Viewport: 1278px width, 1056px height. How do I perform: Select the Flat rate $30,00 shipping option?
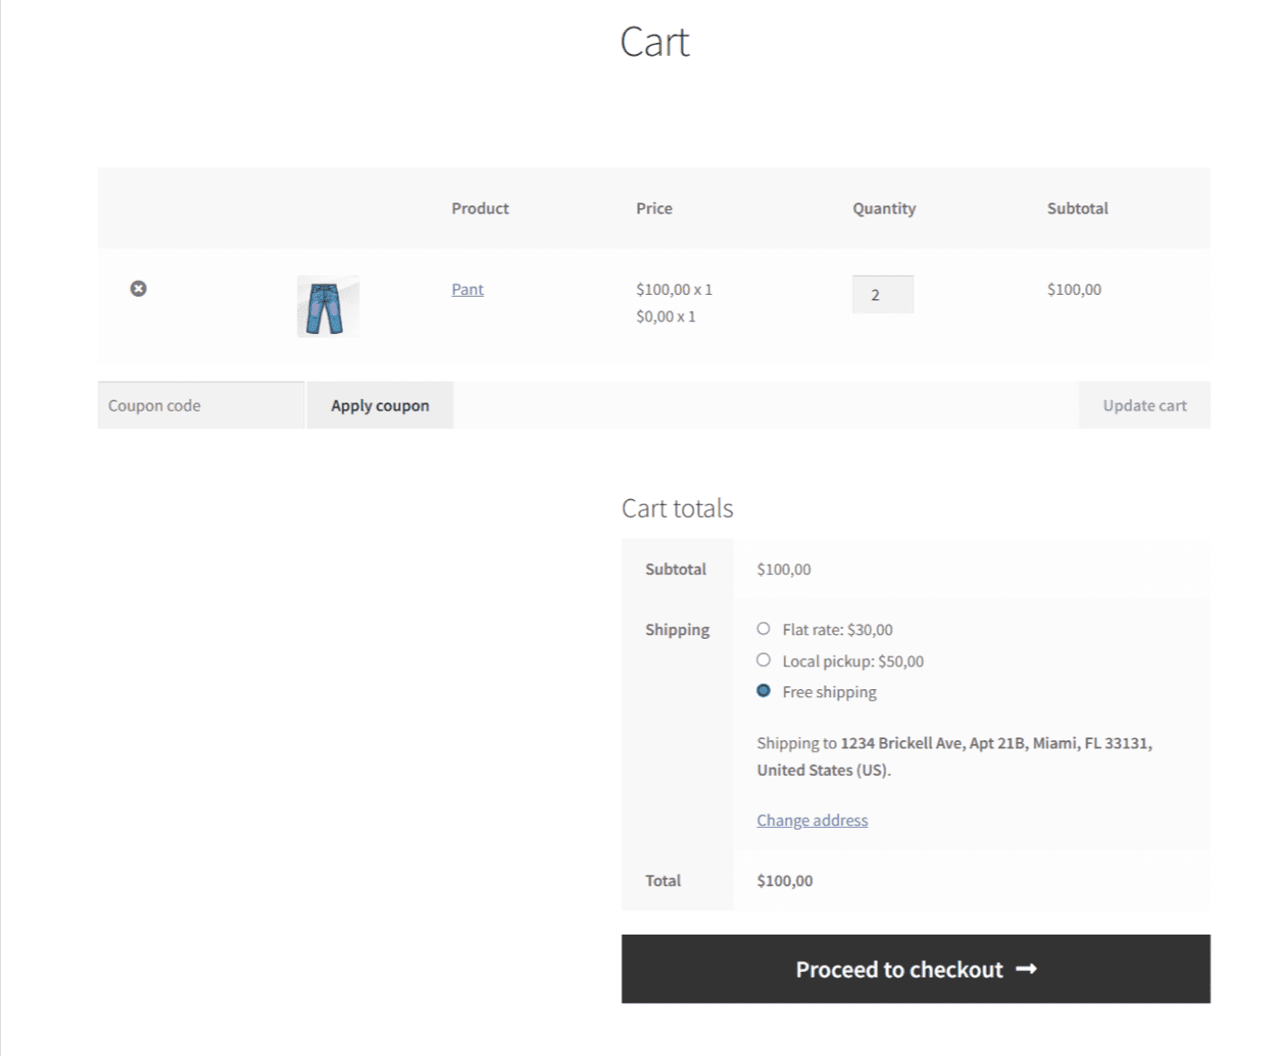coord(763,628)
